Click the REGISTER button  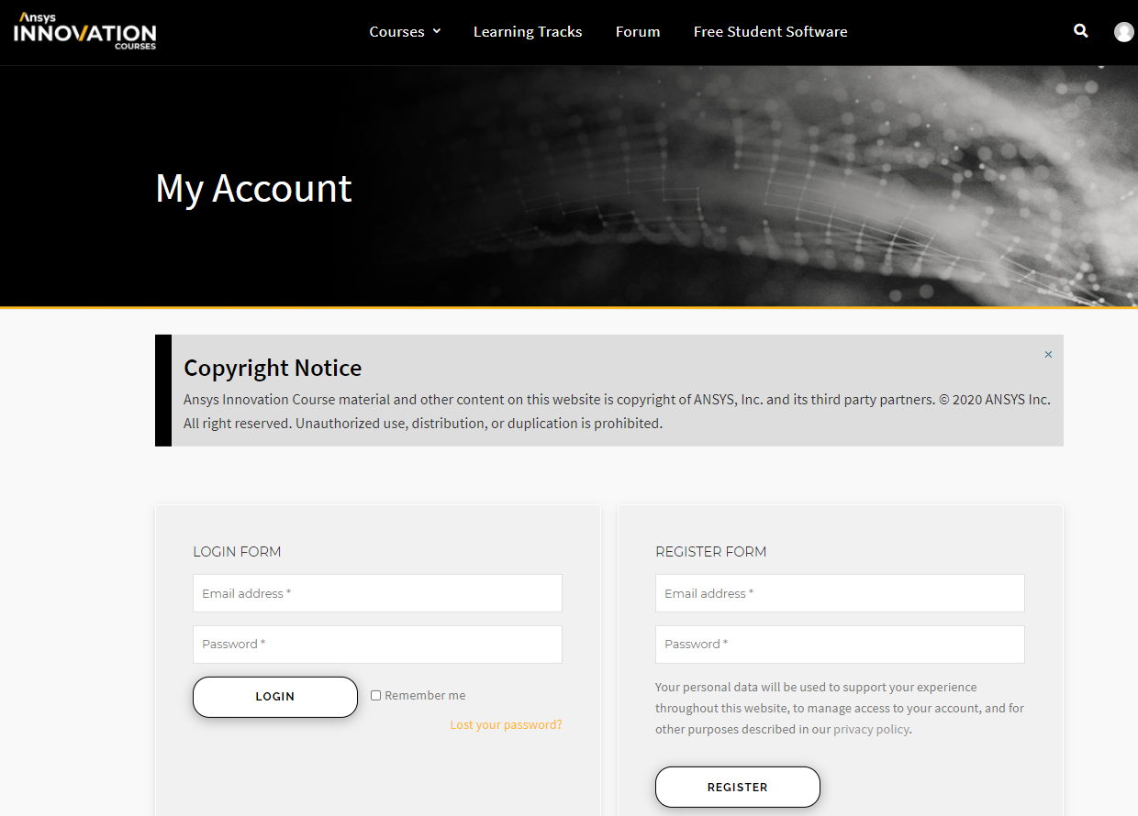[x=738, y=788]
